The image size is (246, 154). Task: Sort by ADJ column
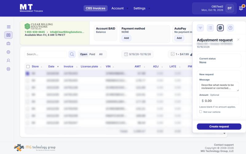coord(158,67)
